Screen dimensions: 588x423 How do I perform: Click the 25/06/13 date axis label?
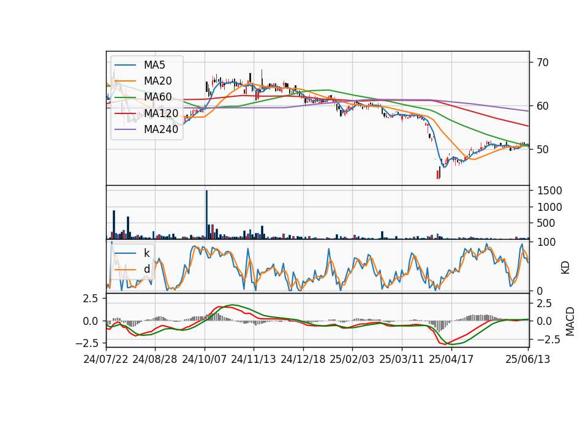point(527,359)
